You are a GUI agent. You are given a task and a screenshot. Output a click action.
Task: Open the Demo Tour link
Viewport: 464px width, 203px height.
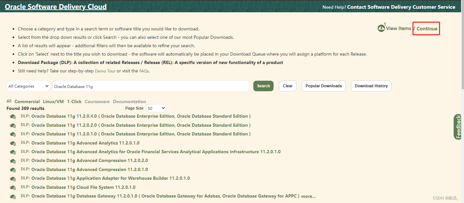tap(105, 71)
